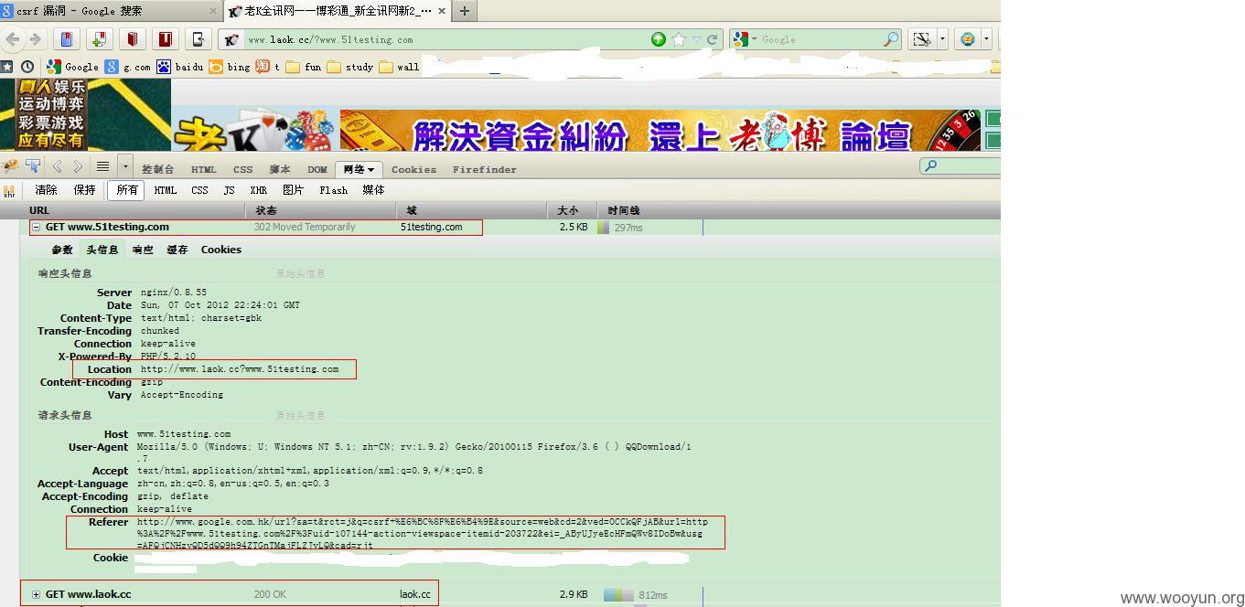
Task: Open Google search engine selector dropdown
Action: pyautogui.click(x=754, y=39)
